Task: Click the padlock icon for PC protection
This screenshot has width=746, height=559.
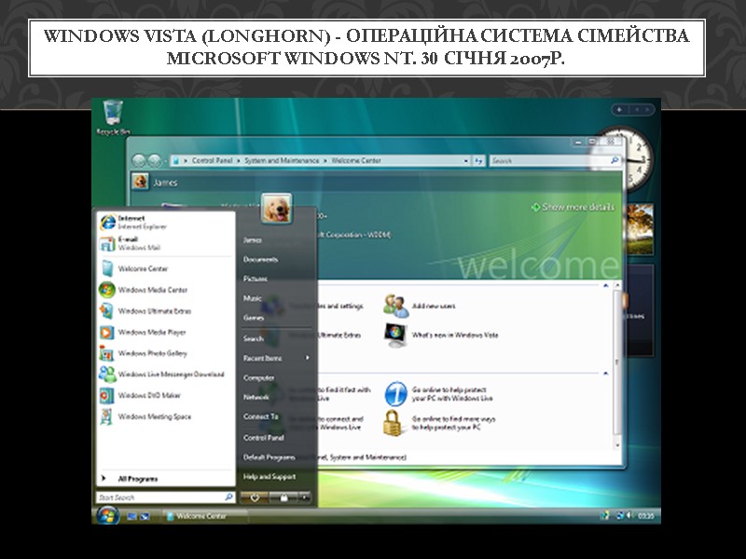Action: tap(393, 422)
